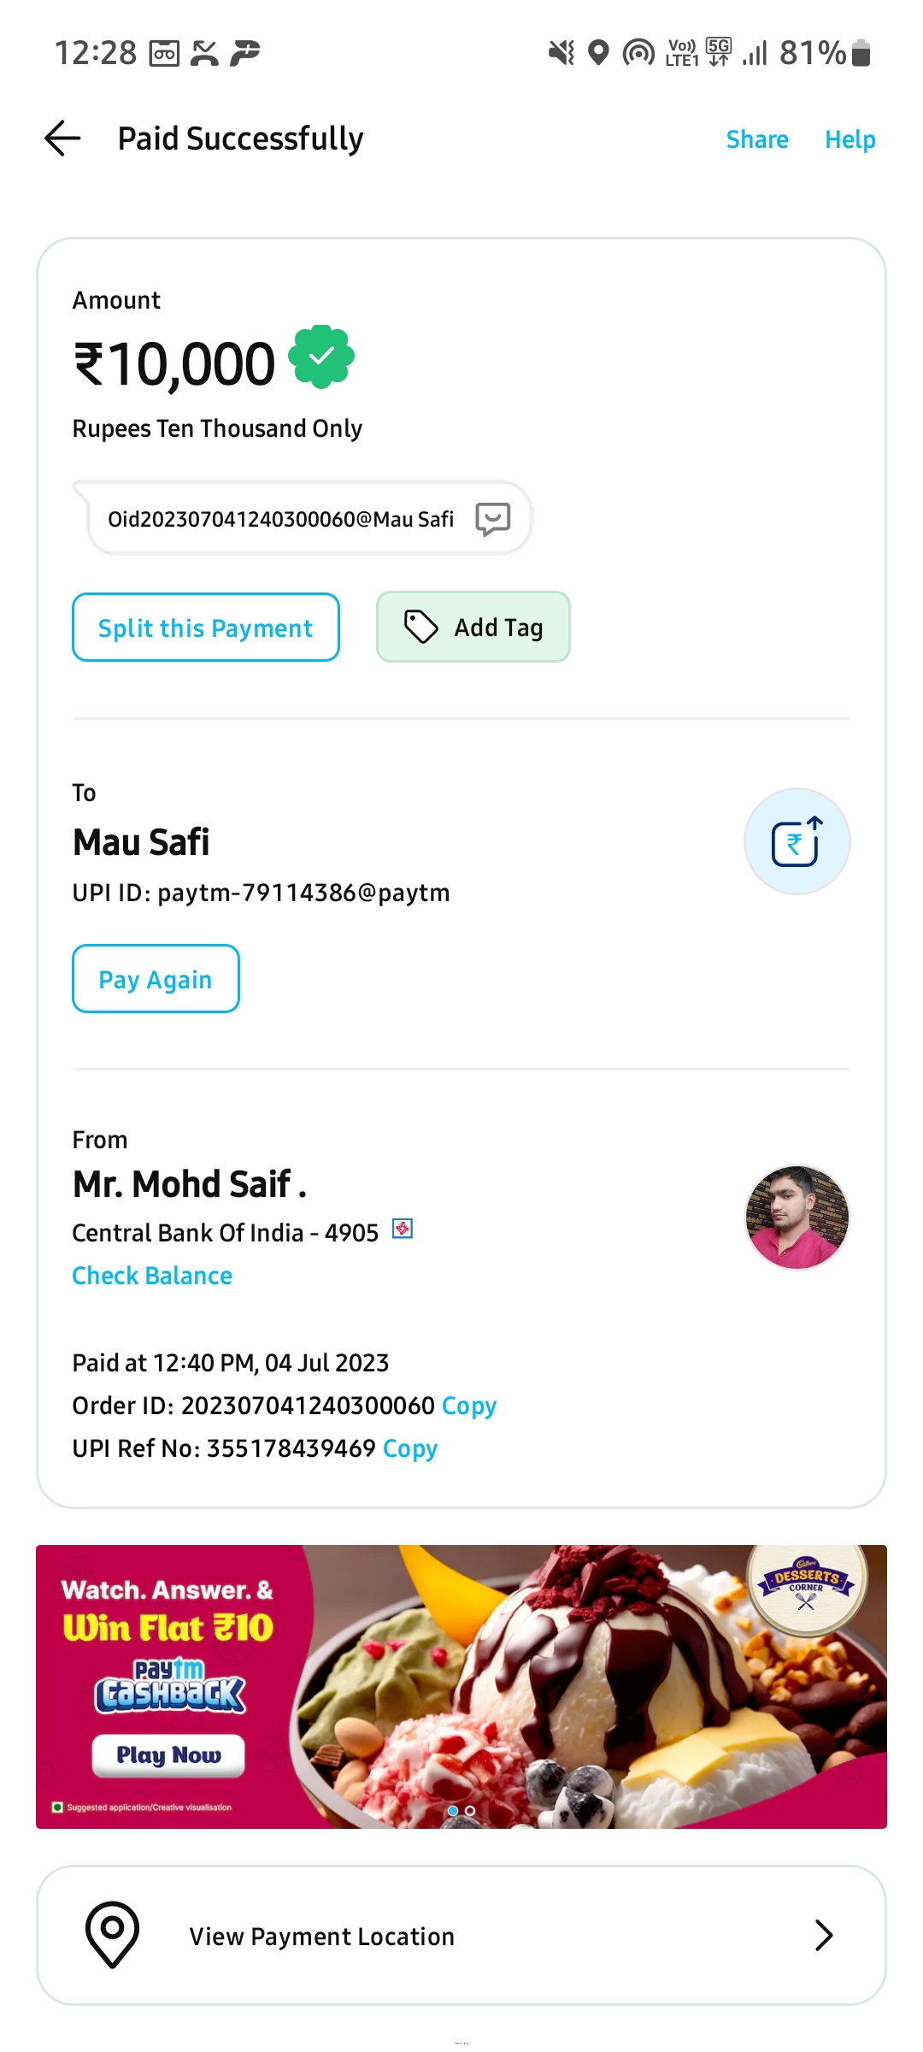Image resolution: width=923 pixels, height=2052 pixels.
Task: Tap the Share link in header
Action: coord(757,139)
